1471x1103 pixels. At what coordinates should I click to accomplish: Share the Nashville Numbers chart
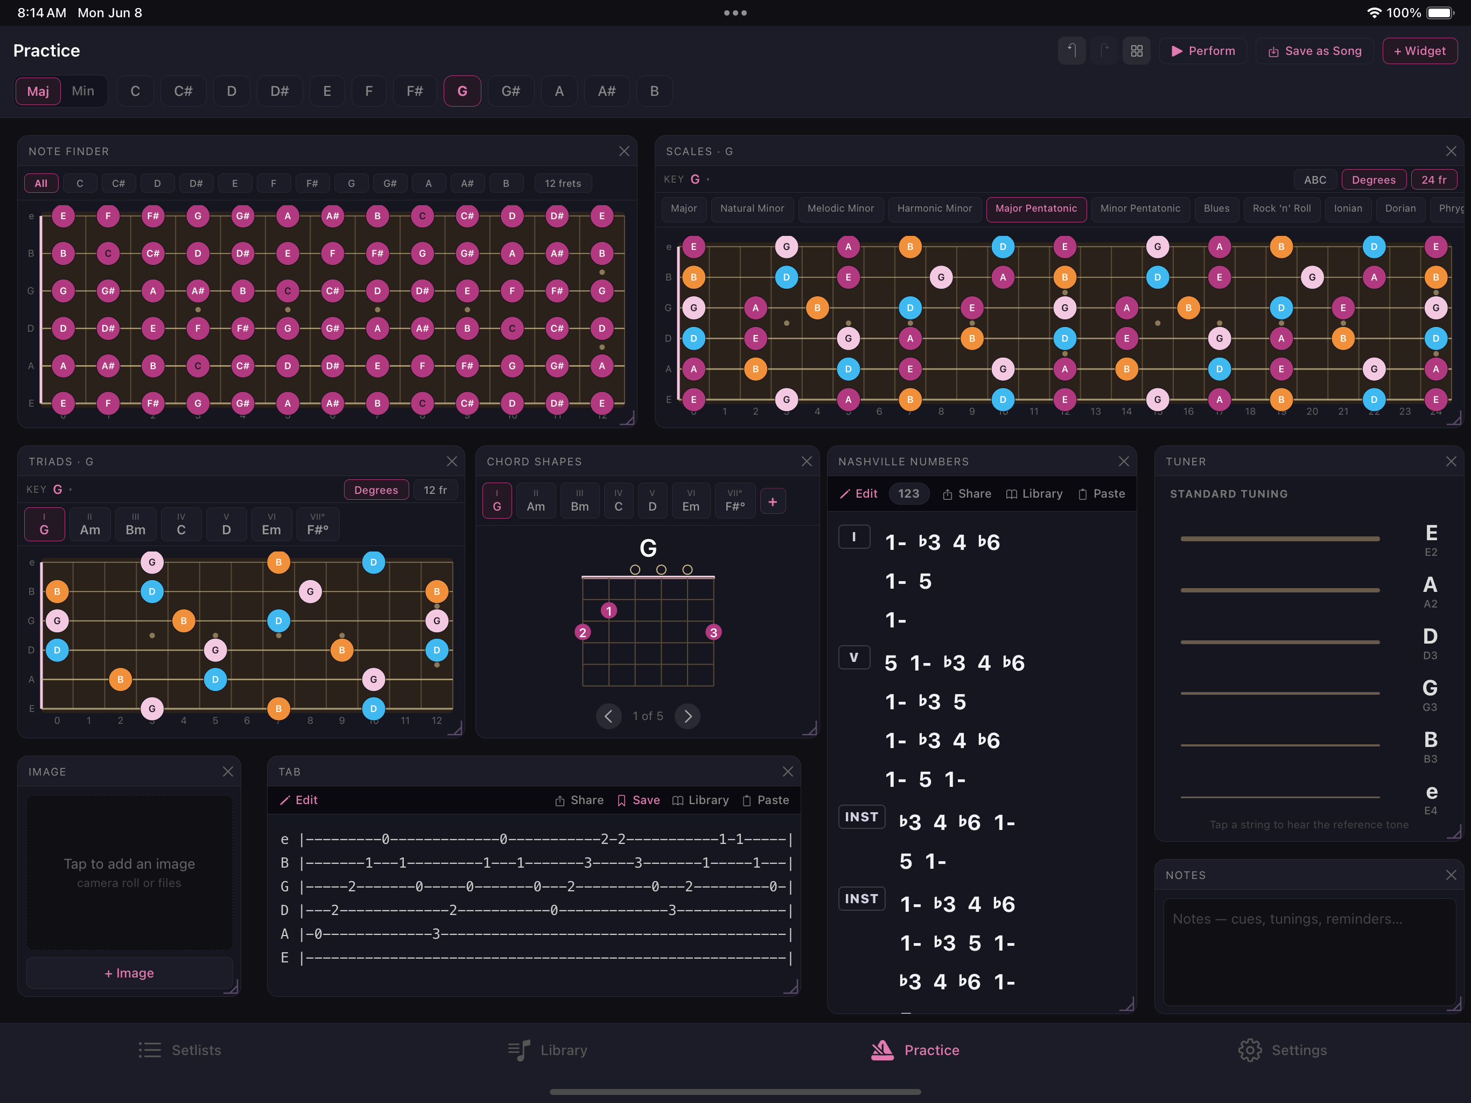click(x=966, y=494)
